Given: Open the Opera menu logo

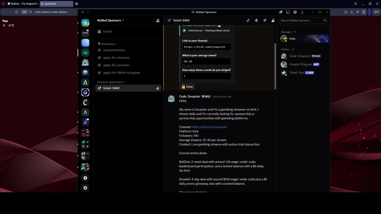Looking at the screenshot, I should coord(3,4).
